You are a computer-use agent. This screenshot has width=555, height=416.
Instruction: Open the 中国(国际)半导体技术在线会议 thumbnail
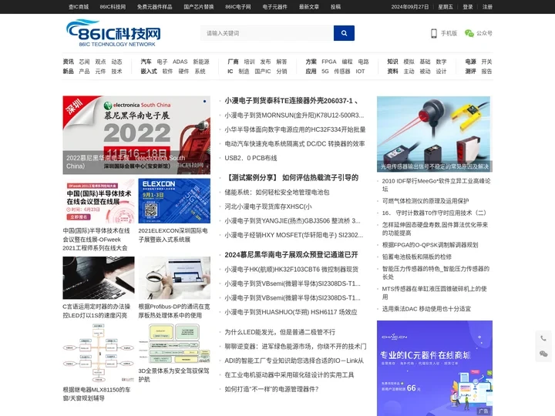[99, 201]
